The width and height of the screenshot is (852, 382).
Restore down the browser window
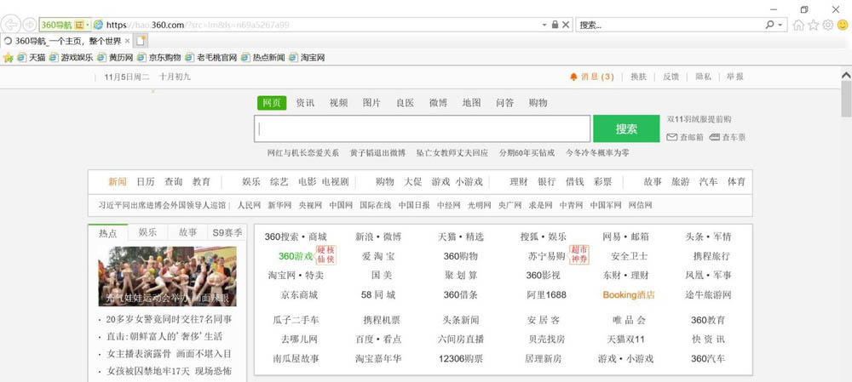click(805, 9)
